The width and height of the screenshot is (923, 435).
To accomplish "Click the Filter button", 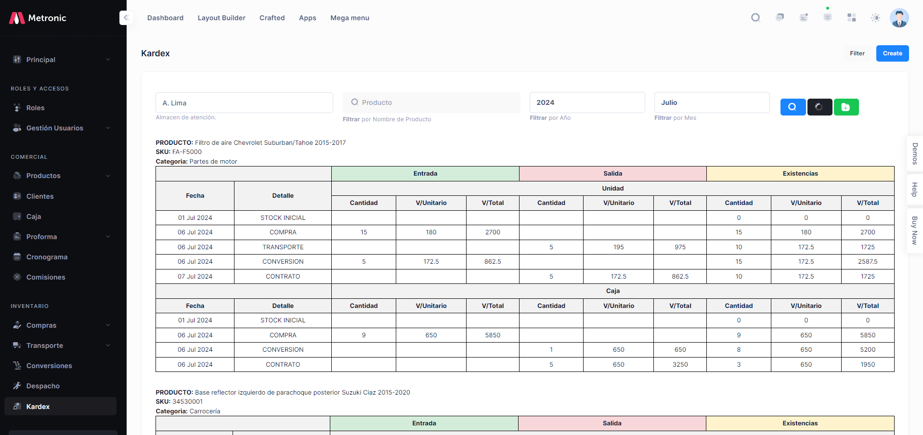I will 857,53.
